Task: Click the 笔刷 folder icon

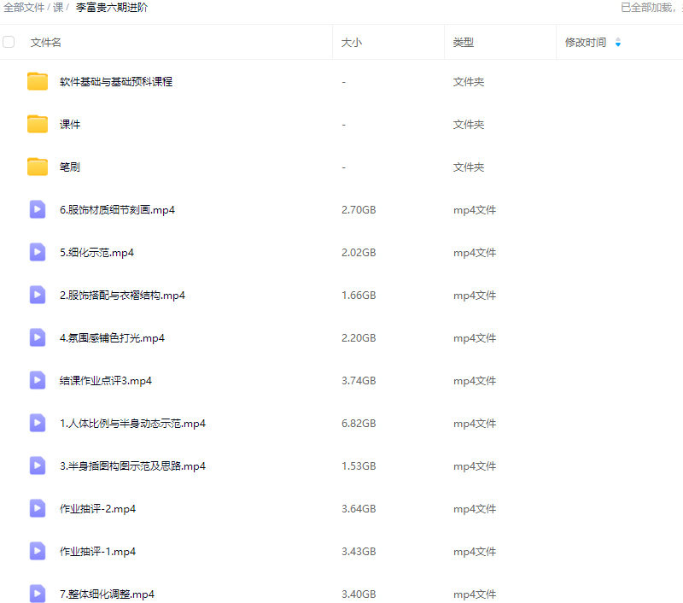Action: coord(38,167)
